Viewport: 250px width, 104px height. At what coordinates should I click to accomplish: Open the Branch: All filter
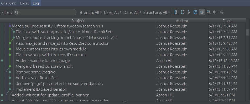click(91, 12)
